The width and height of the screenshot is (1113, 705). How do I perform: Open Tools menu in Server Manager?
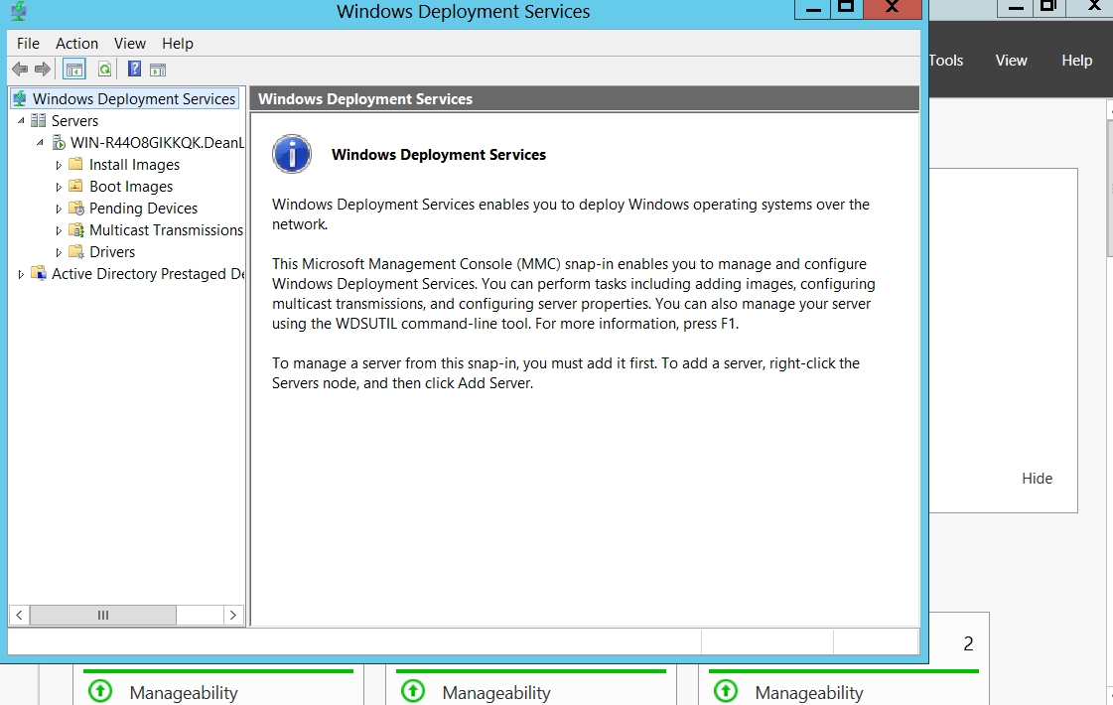pos(945,61)
